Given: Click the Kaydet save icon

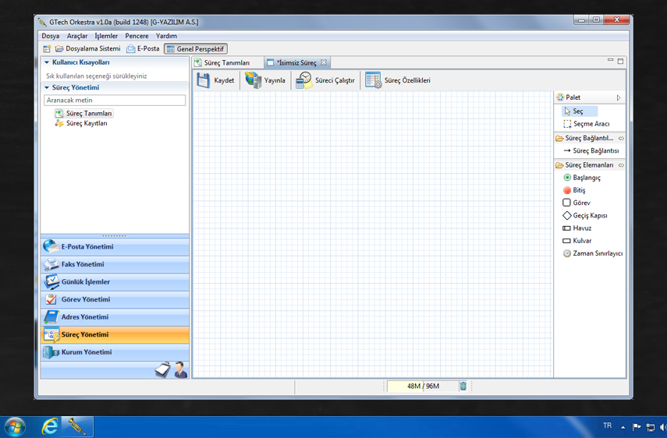Looking at the screenshot, I should point(203,80).
